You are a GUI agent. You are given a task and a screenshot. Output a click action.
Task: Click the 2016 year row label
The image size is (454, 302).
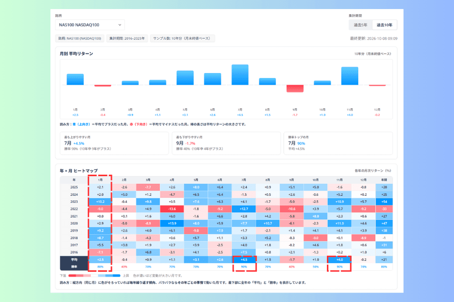pyautogui.click(x=74, y=252)
